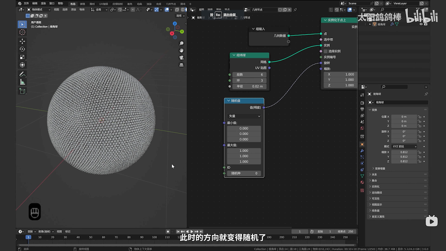Image resolution: width=446 pixels, height=251 pixels.
Task: Click the pan hand icon in viewport
Action: pos(181,50)
